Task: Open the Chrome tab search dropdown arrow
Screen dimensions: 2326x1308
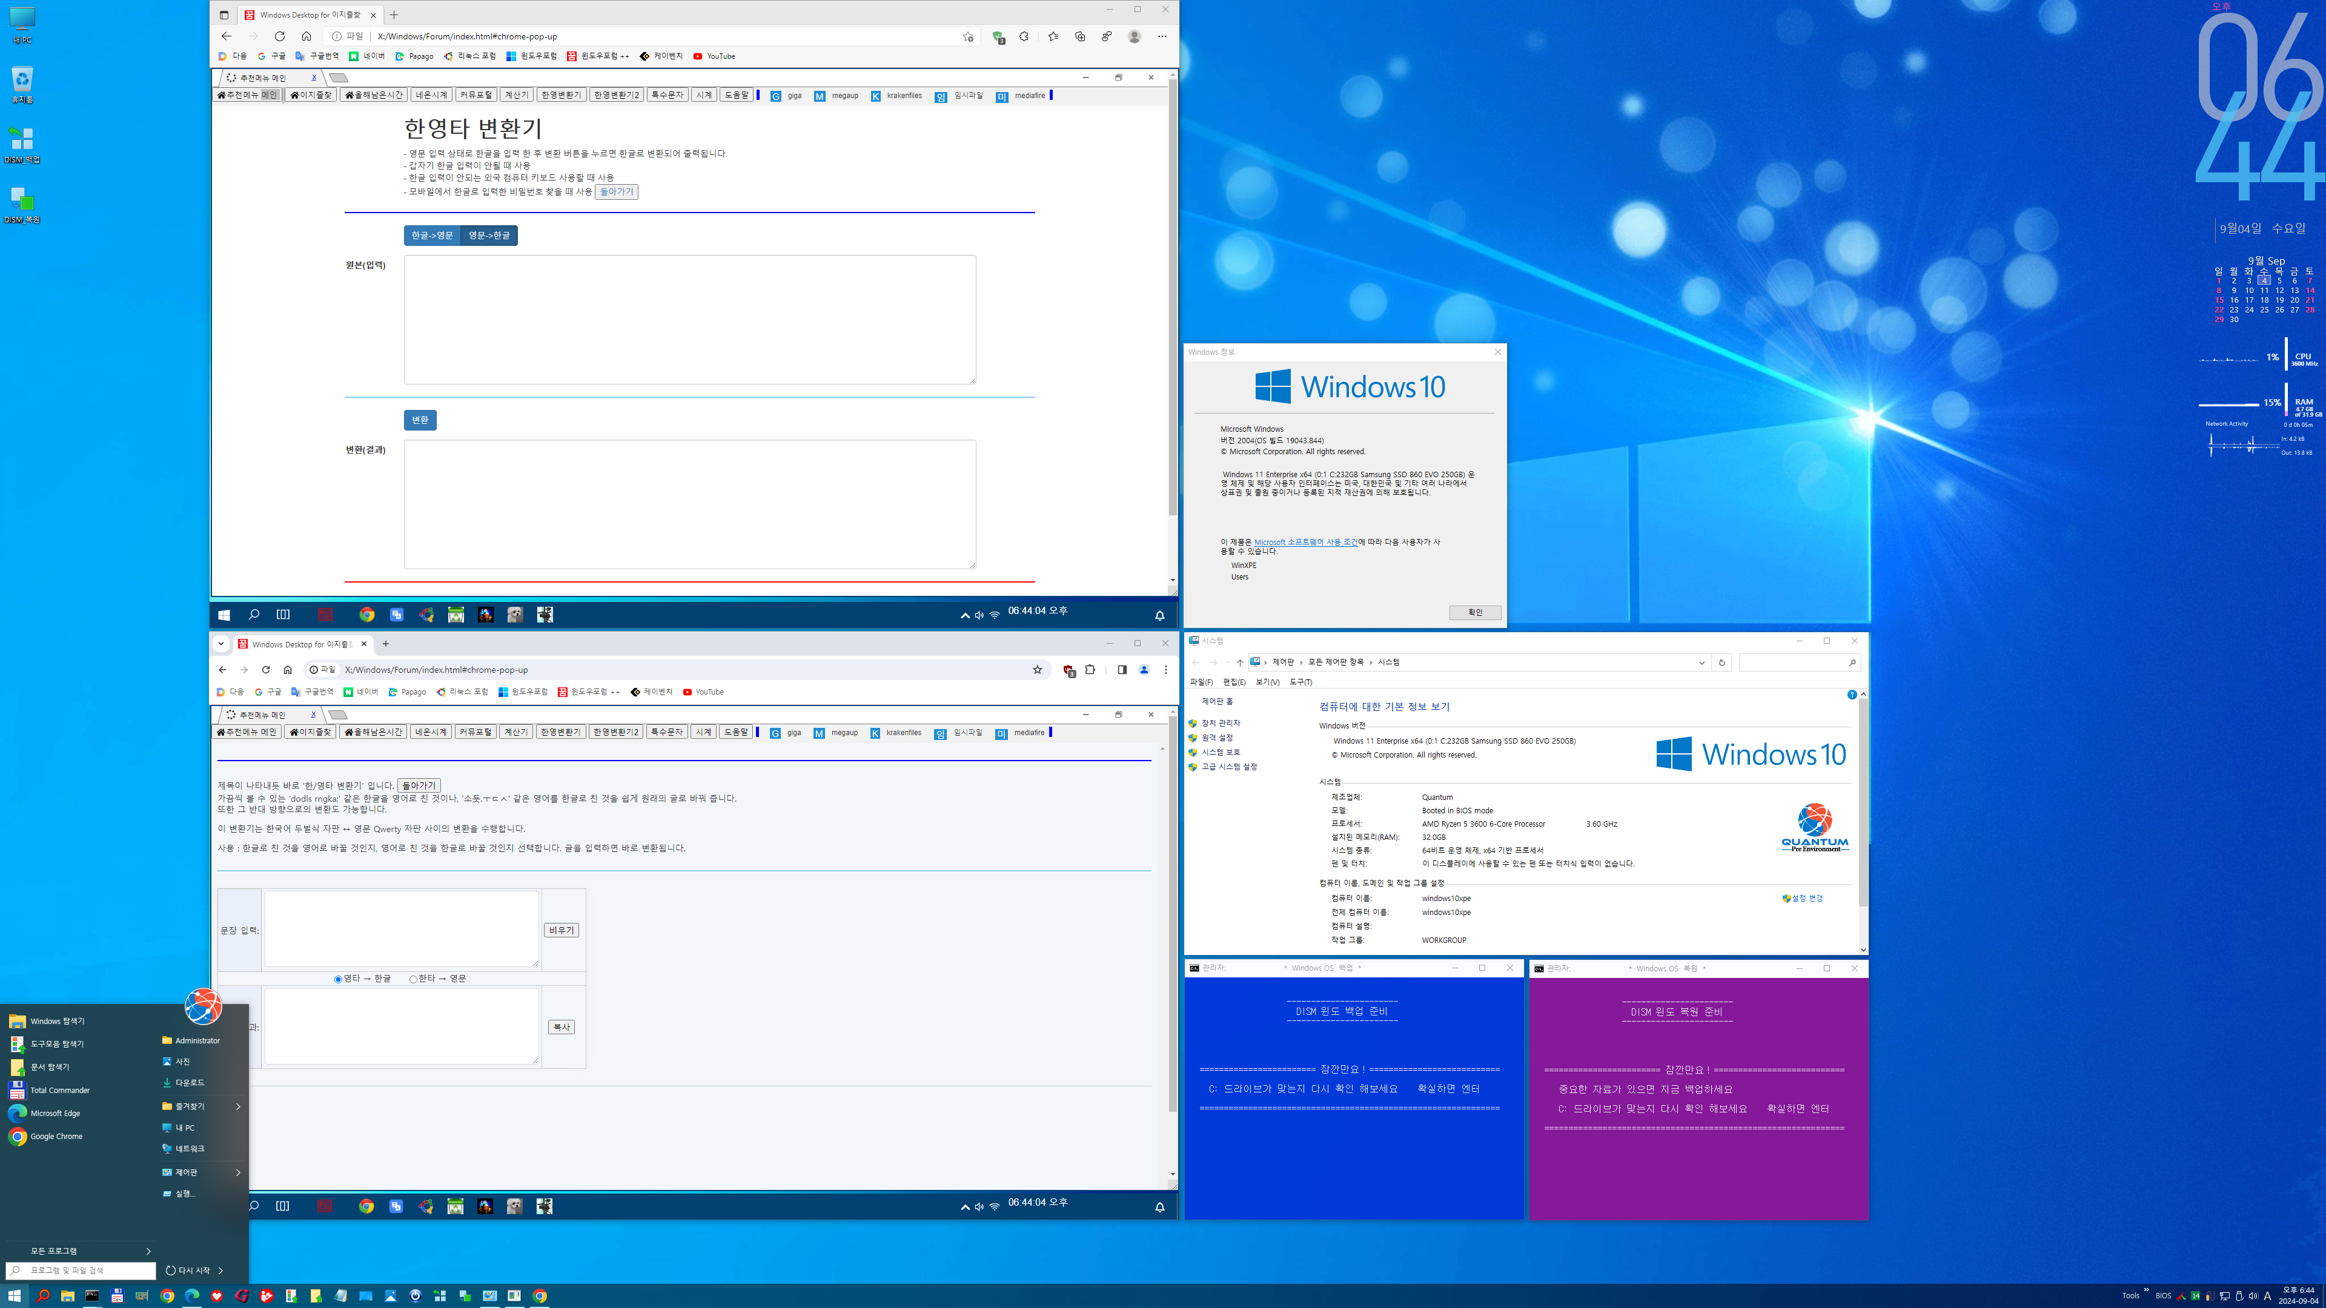Action: point(220,644)
